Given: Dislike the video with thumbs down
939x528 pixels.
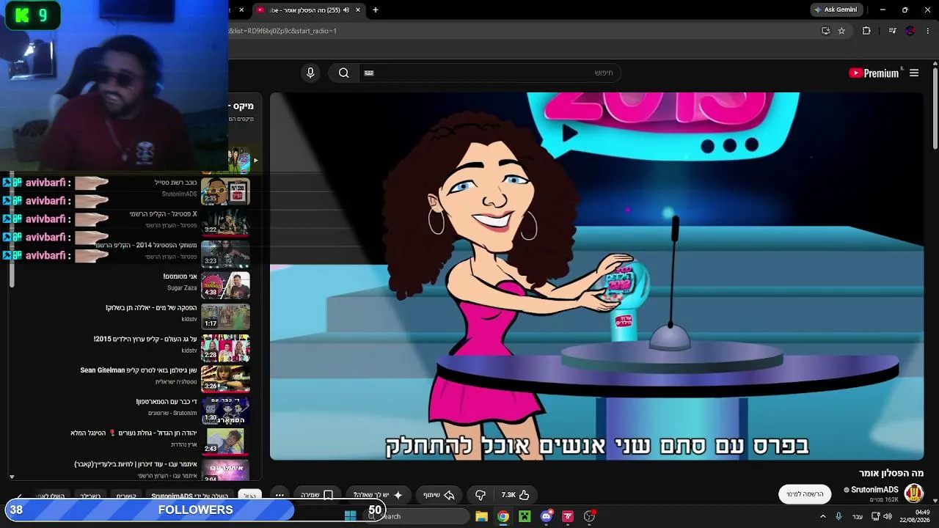Looking at the screenshot, I should coord(481,495).
